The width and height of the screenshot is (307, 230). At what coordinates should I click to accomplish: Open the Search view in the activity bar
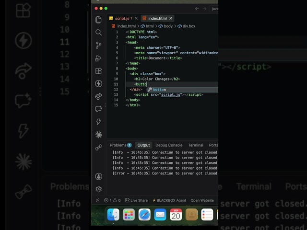pos(98,33)
